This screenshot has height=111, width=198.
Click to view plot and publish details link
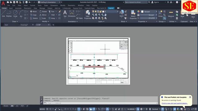(x=174, y=103)
